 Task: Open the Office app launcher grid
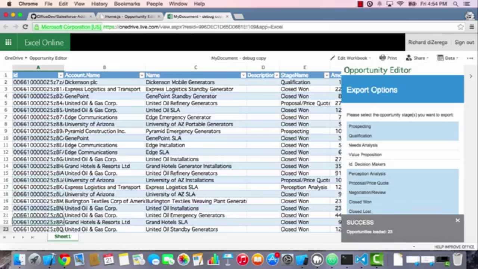click(8, 42)
